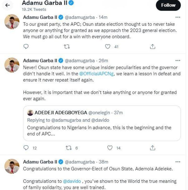This screenshot has width=188, height=190.
Task: Like the tweet with 41 likes
Action: click(x=108, y=46)
